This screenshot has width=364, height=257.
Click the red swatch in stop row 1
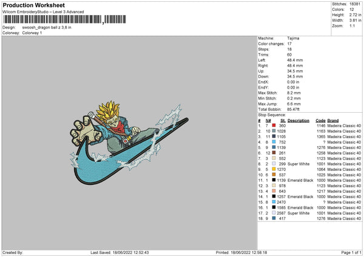[274, 125]
